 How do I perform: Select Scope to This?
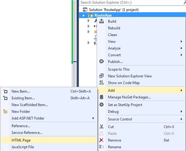pos(141,69)
